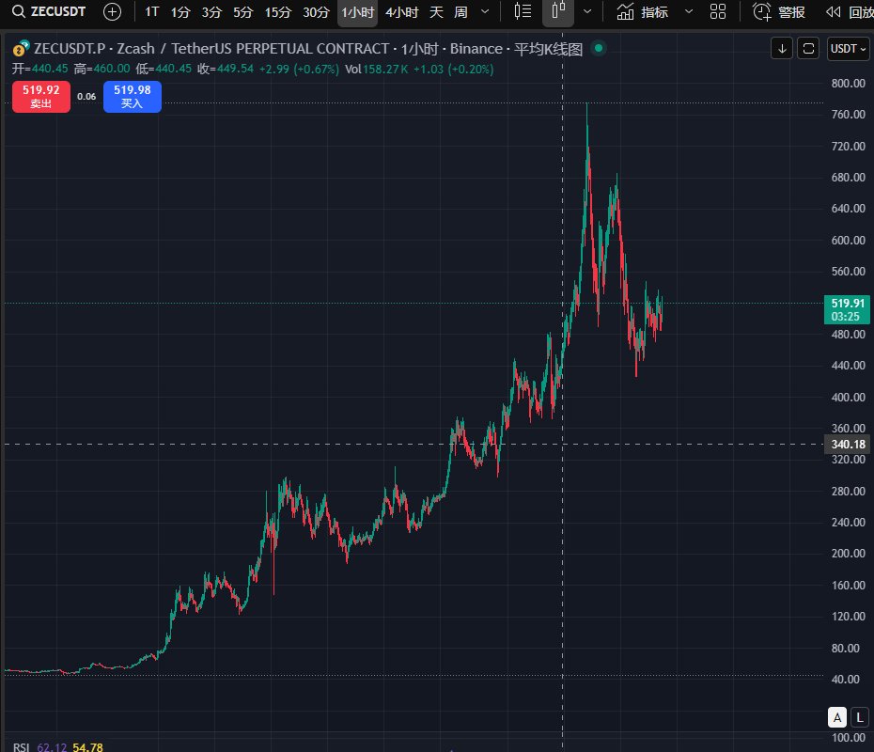Image resolution: width=874 pixels, height=752 pixels.
Task: Click the green market status dot
Action: coord(599,48)
